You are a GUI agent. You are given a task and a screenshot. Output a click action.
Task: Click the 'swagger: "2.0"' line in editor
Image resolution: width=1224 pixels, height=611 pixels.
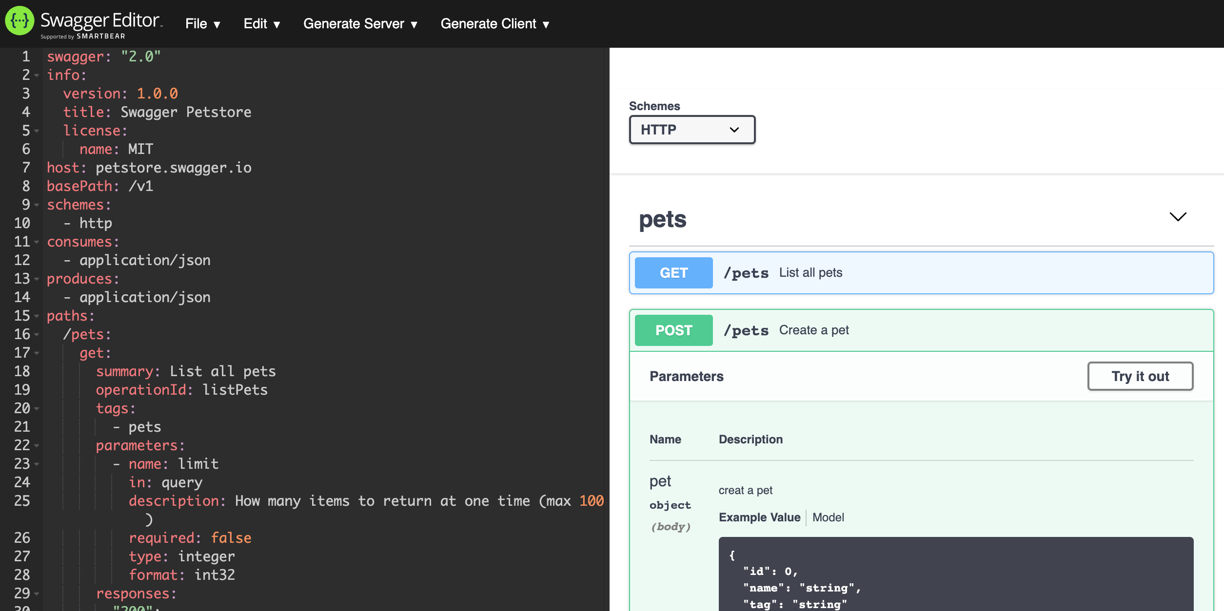103,57
